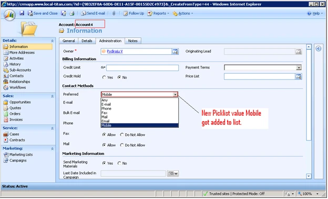Click Follow Up toolbar button

point(134,13)
